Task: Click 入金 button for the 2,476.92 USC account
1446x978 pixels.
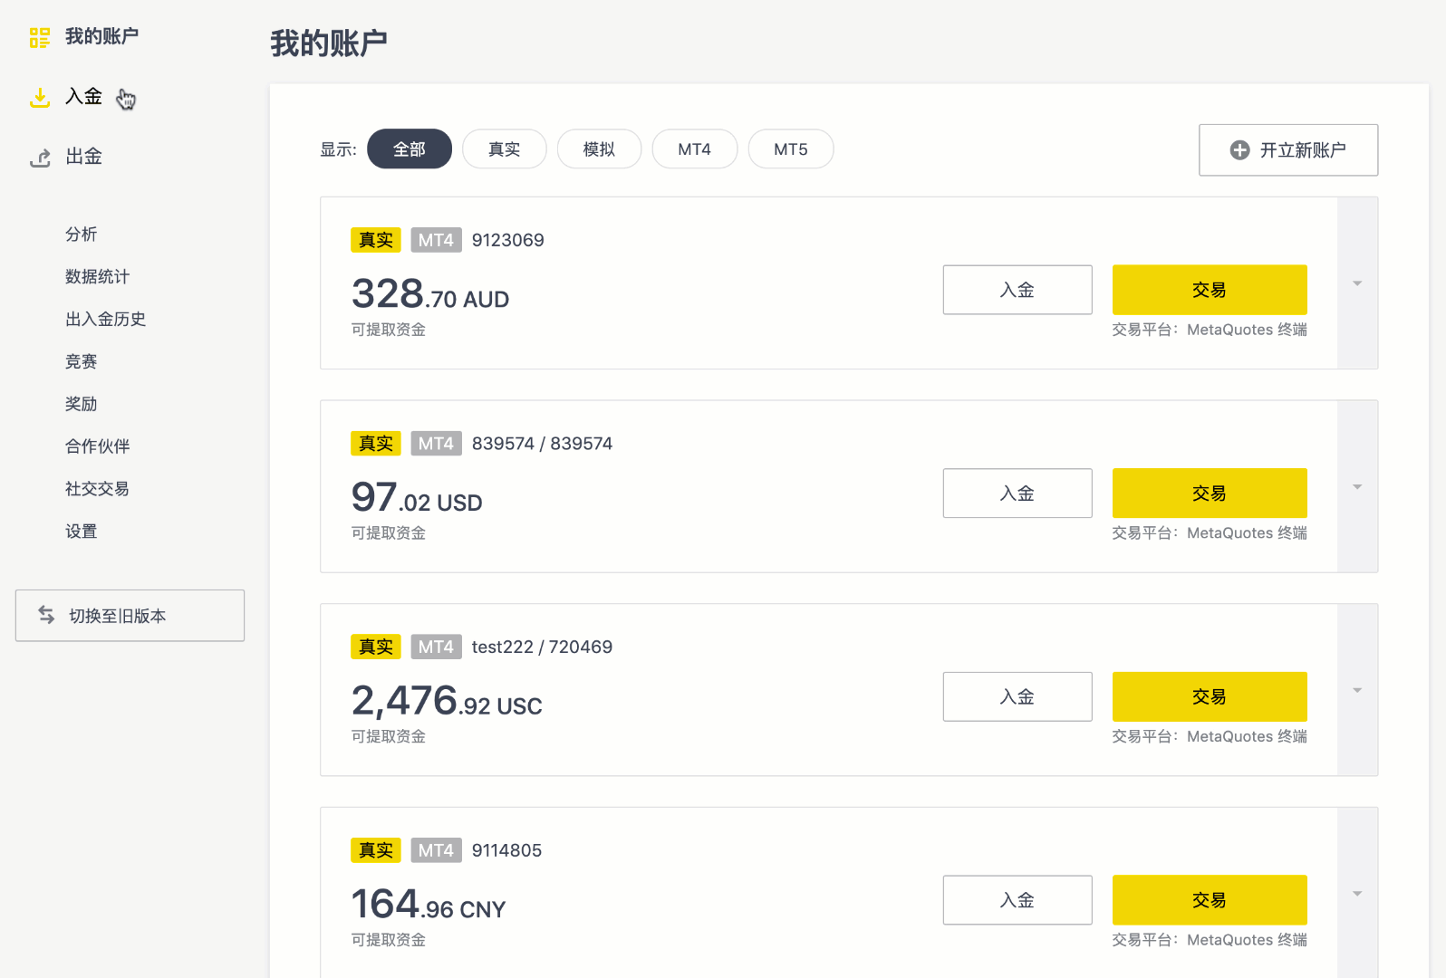Action: [x=1017, y=696]
